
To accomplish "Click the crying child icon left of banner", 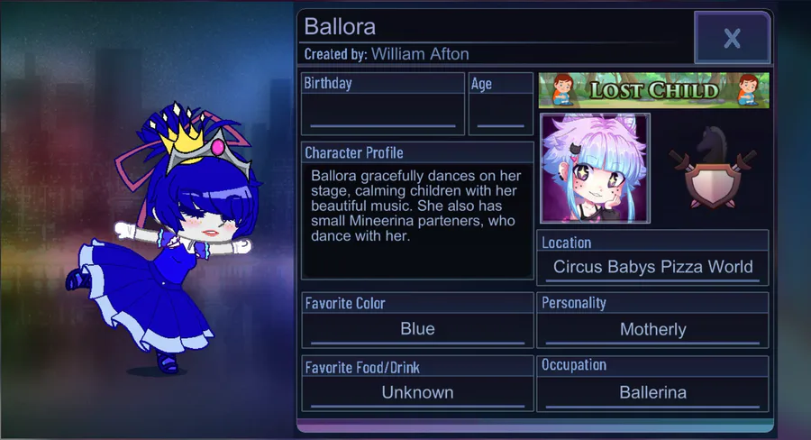I will click(561, 89).
